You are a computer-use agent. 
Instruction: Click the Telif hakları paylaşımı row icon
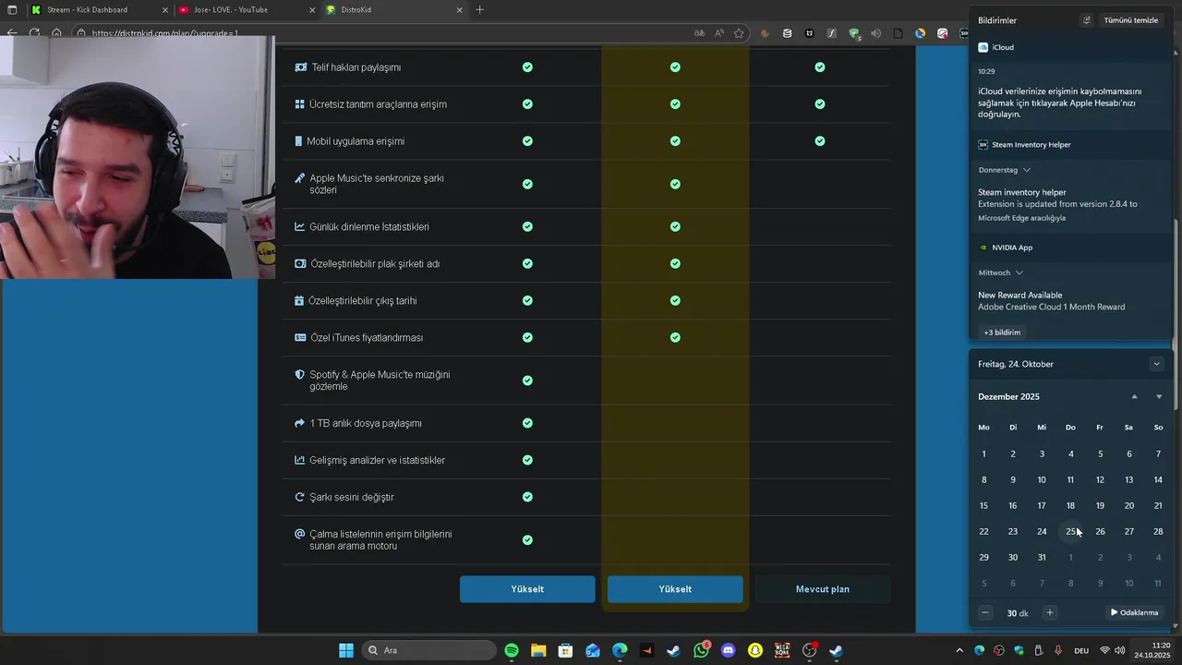pyautogui.click(x=299, y=67)
